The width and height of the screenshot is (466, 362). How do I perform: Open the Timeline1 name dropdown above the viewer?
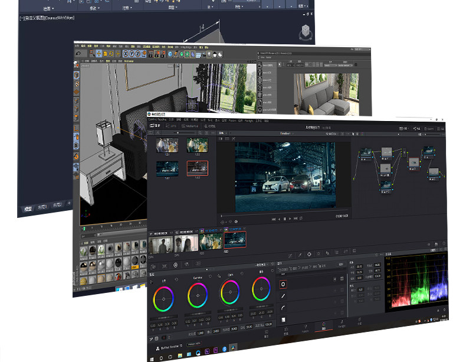click(x=286, y=133)
